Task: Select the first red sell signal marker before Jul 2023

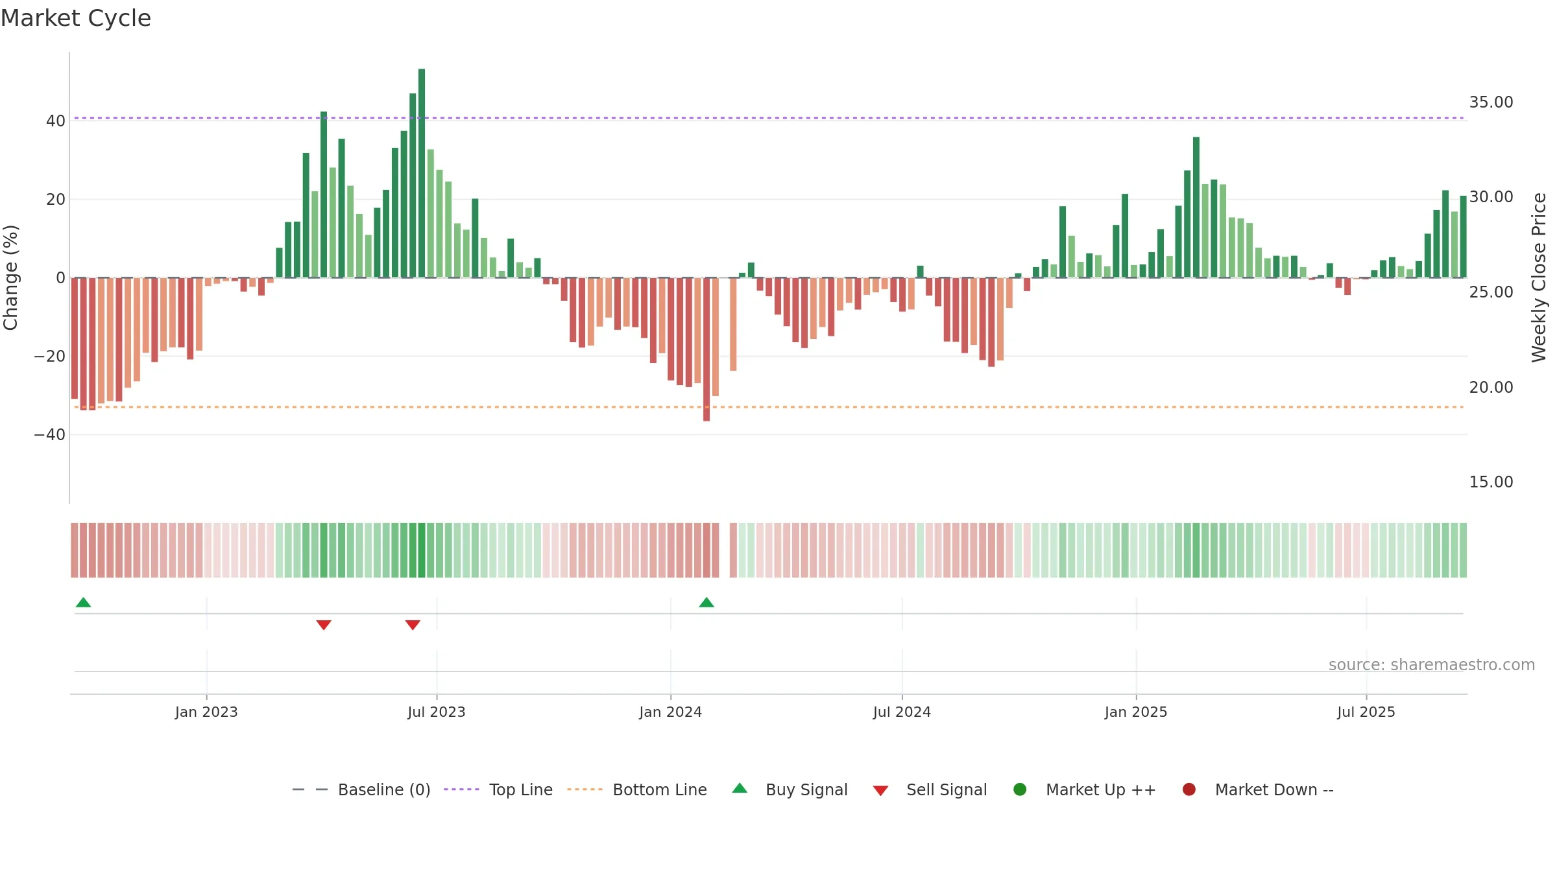Action: click(x=324, y=625)
